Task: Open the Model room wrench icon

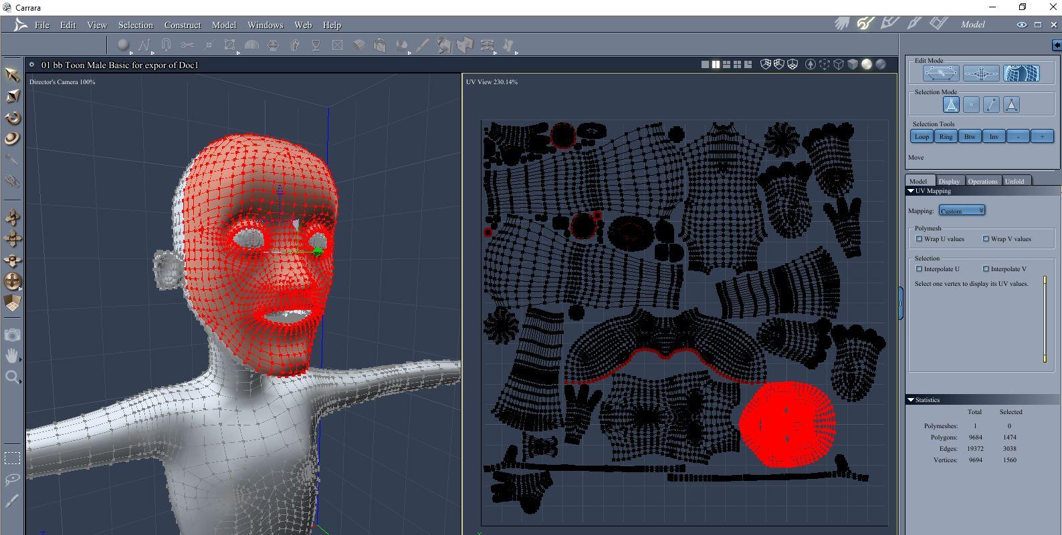Action: coord(865,23)
